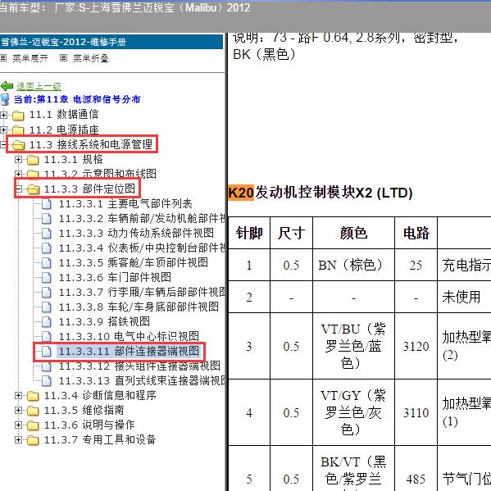Click document icon beside 11.3.3.11
Screen dimensions: 491x491
coord(47,352)
